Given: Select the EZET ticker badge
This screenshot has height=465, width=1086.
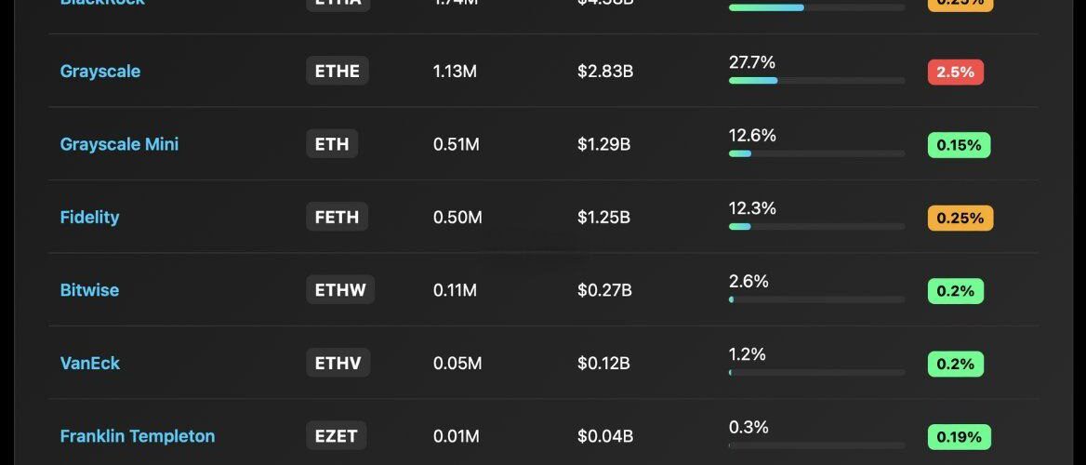Looking at the screenshot, I should coord(336,436).
